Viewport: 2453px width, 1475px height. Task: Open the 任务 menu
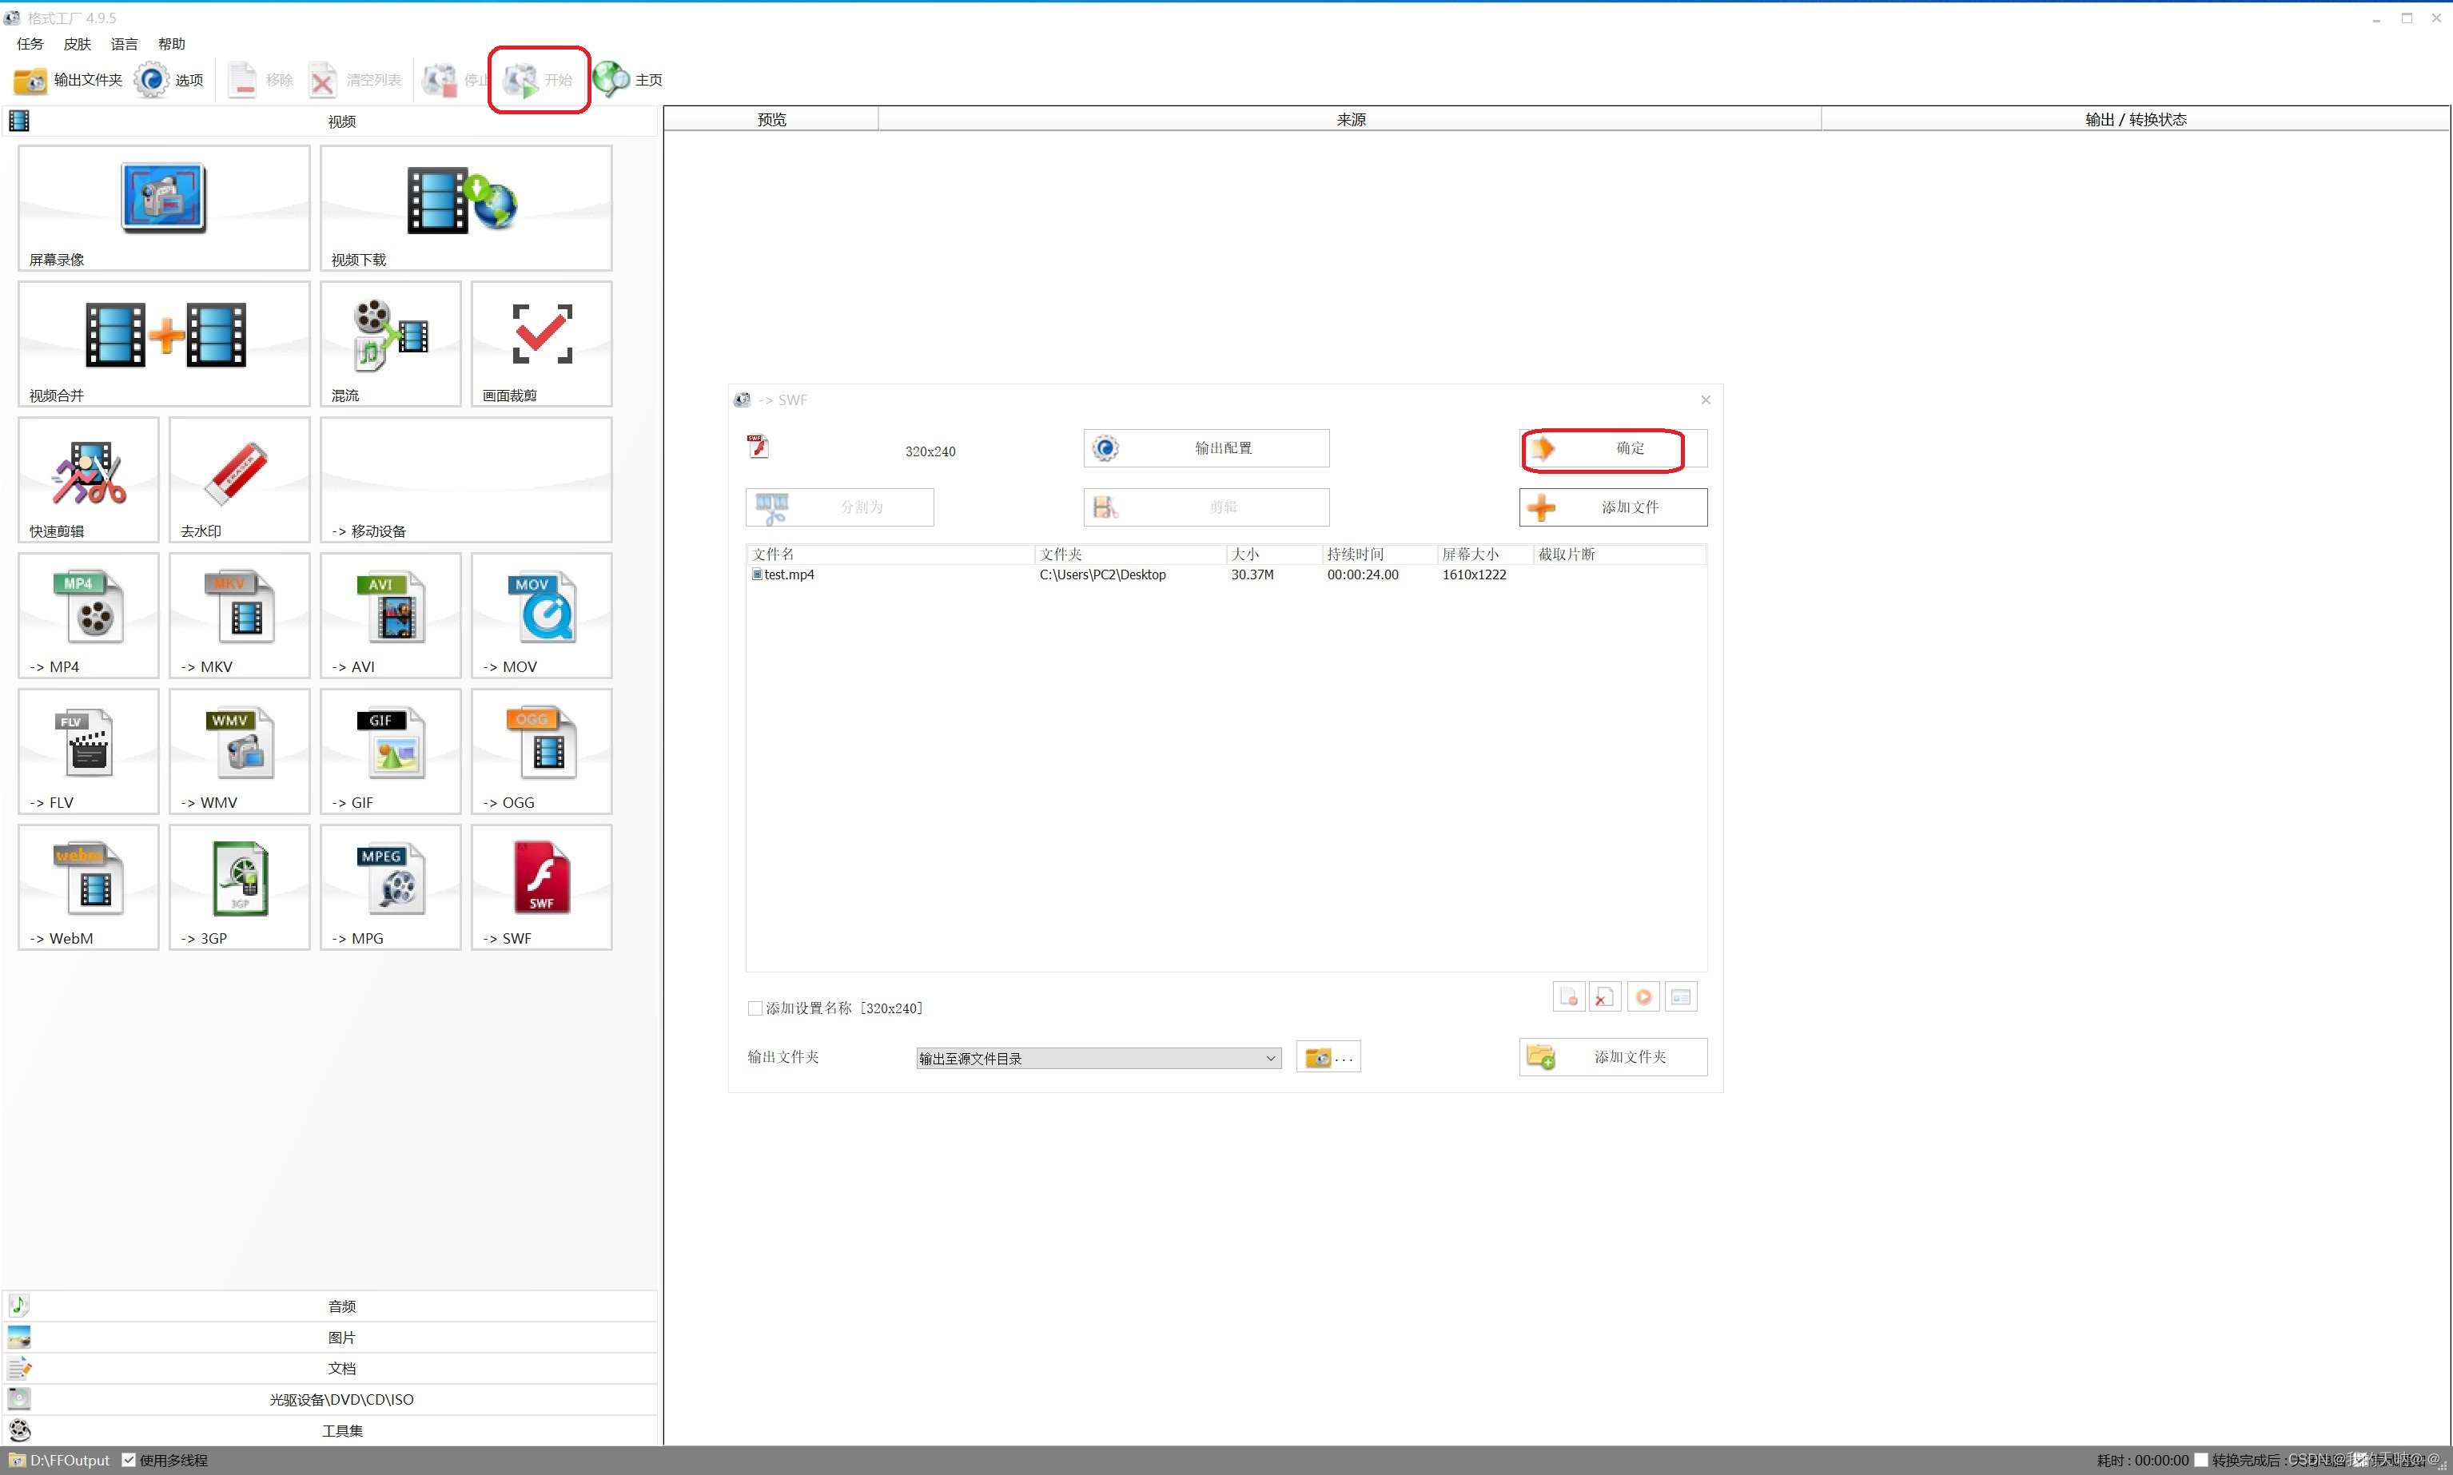click(30, 44)
